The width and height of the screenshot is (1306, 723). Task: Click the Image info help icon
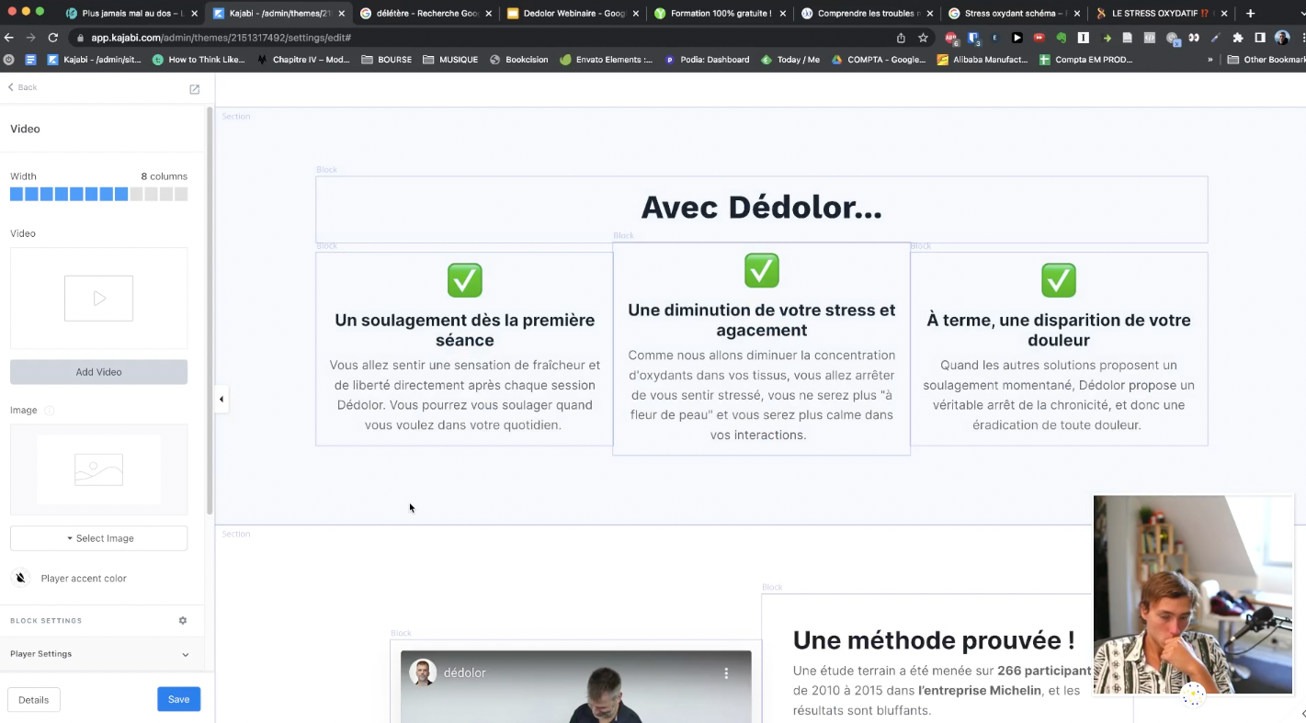(50, 411)
